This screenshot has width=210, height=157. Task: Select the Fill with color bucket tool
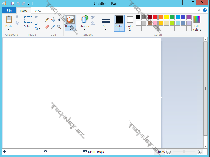tap(53, 20)
